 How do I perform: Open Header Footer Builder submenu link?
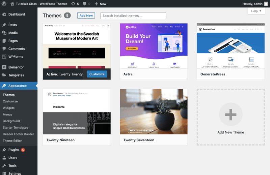click(18, 134)
